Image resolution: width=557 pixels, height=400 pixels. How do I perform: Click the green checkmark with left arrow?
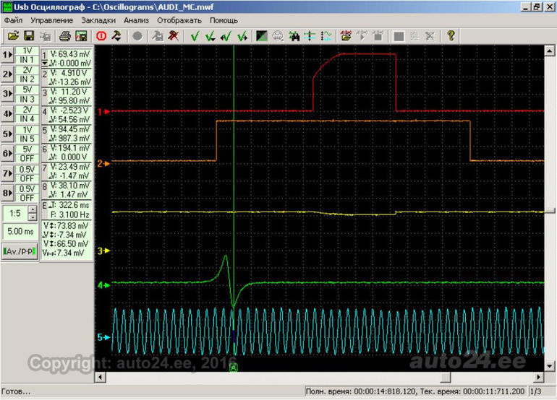coord(226,36)
